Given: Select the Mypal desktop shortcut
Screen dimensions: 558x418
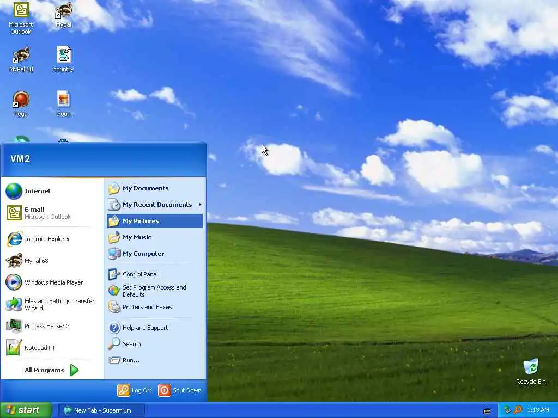Looking at the screenshot, I should 63,15.
